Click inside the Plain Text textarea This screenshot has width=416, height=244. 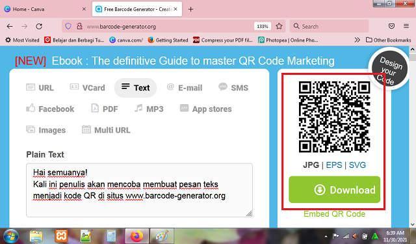139,190
